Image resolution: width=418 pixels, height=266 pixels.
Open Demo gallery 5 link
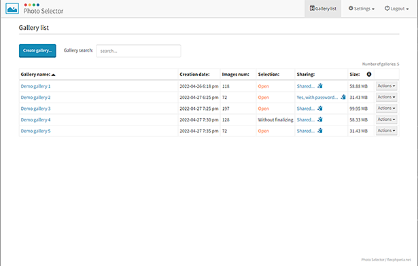tap(35, 131)
